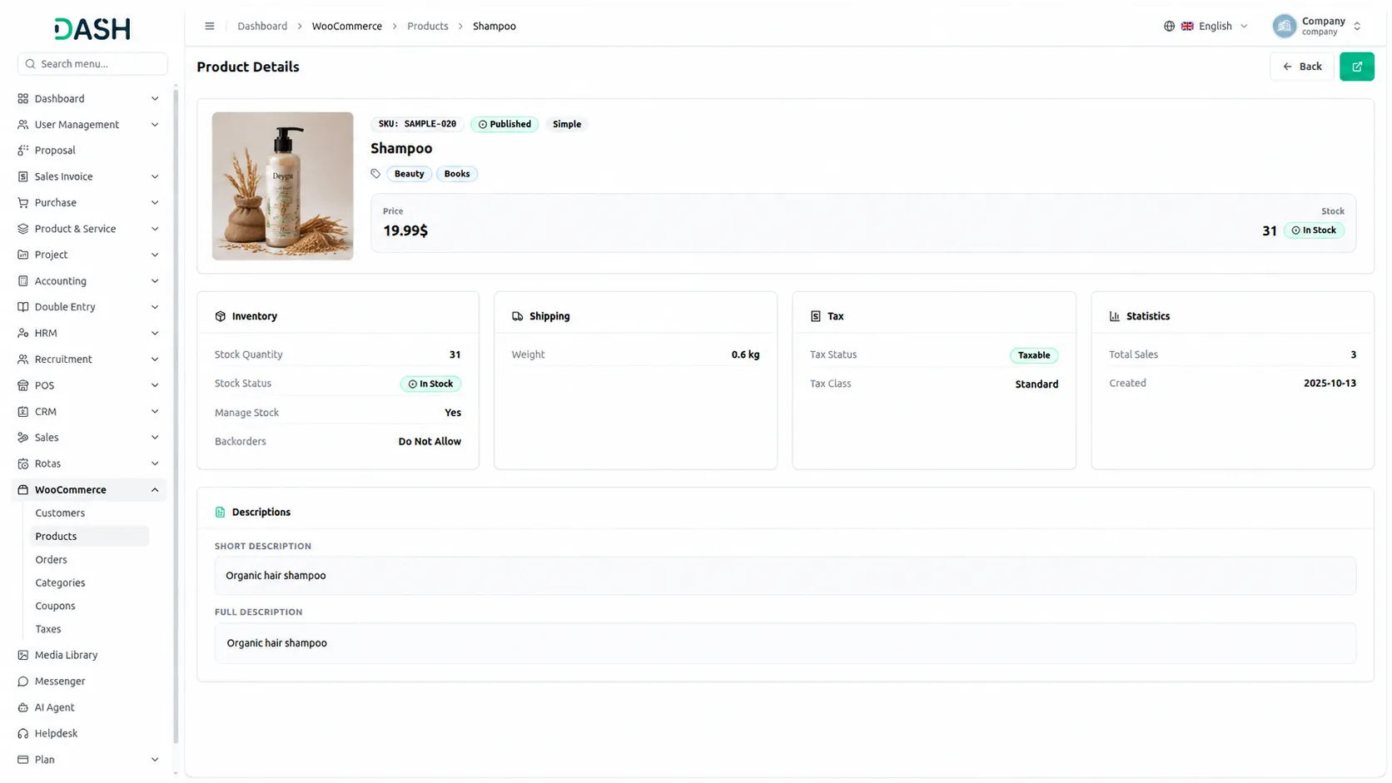Click the Media Library icon in sidebar
Viewport: 1392px width, 783px height.
(x=23, y=655)
